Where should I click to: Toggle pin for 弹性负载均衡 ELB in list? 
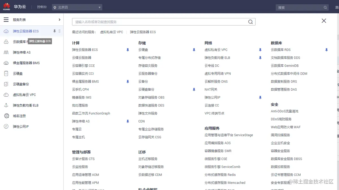pyautogui.click(x=260, y=58)
